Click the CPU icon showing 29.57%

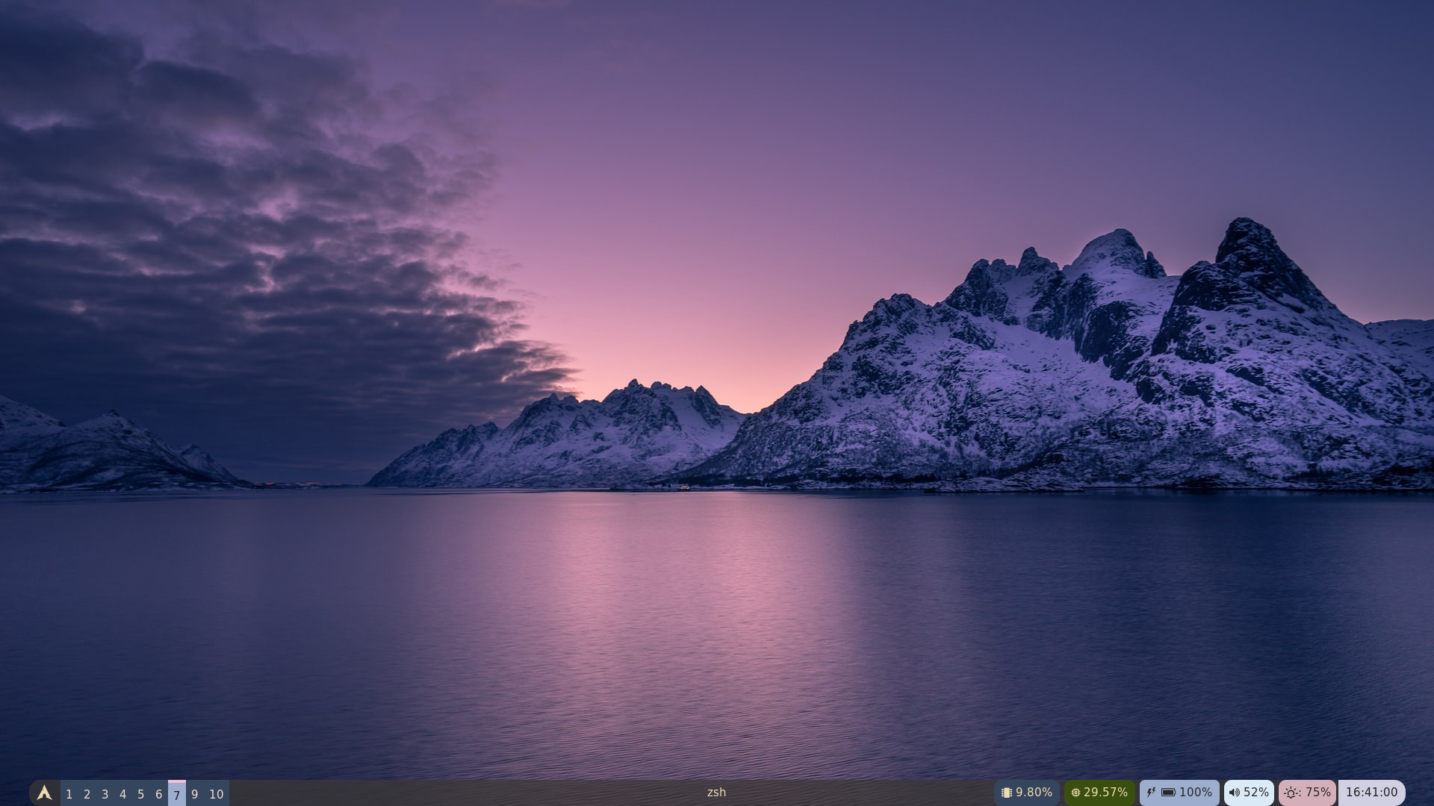pos(1075,793)
